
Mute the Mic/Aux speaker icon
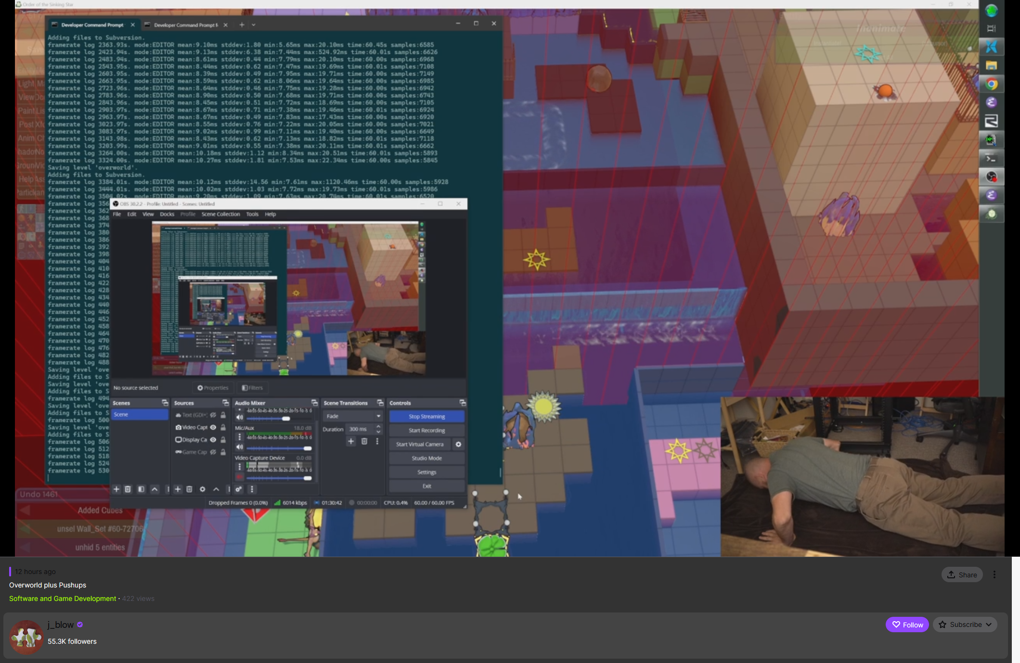[x=239, y=447]
